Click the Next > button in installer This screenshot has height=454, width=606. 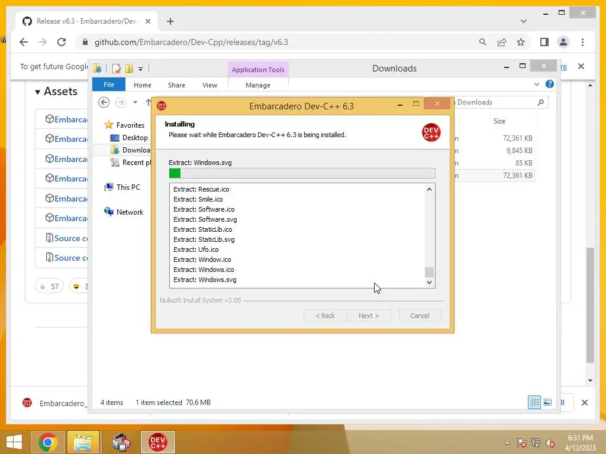click(369, 316)
